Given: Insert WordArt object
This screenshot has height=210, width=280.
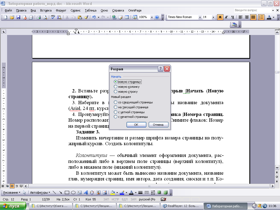Looking at the screenshot, I should coord(86,192).
